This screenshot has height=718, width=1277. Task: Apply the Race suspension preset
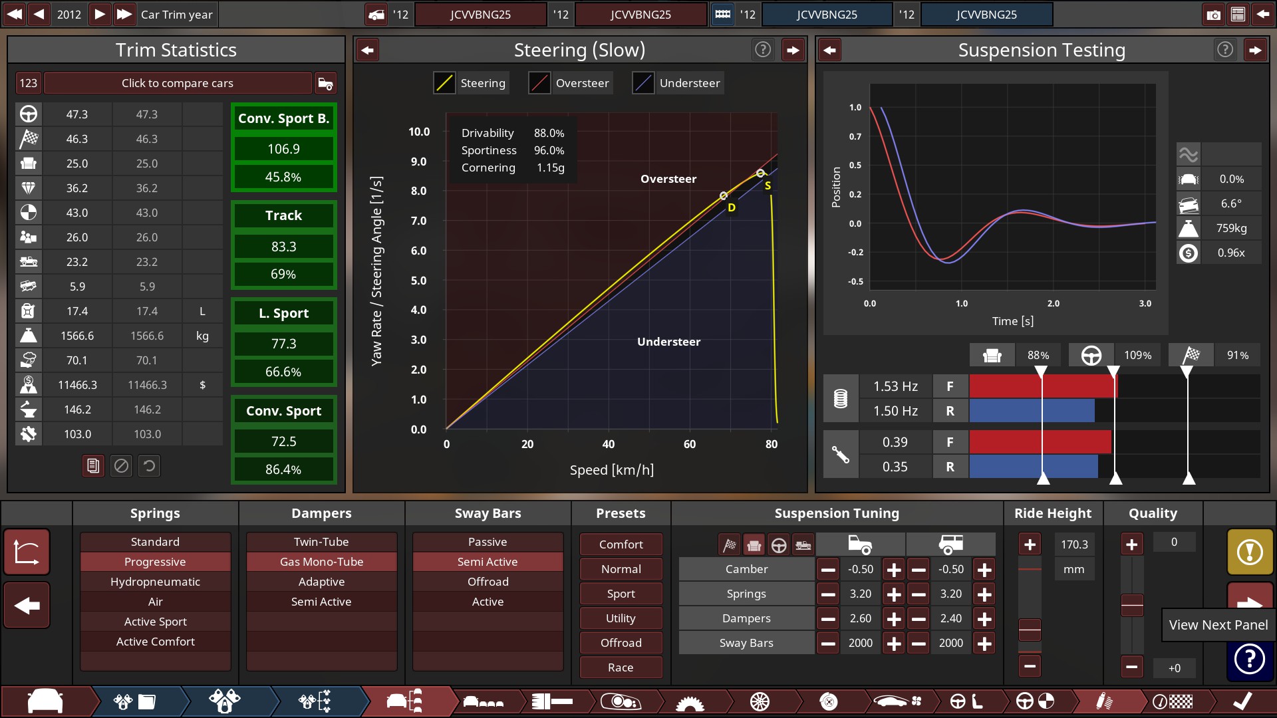tap(621, 667)
